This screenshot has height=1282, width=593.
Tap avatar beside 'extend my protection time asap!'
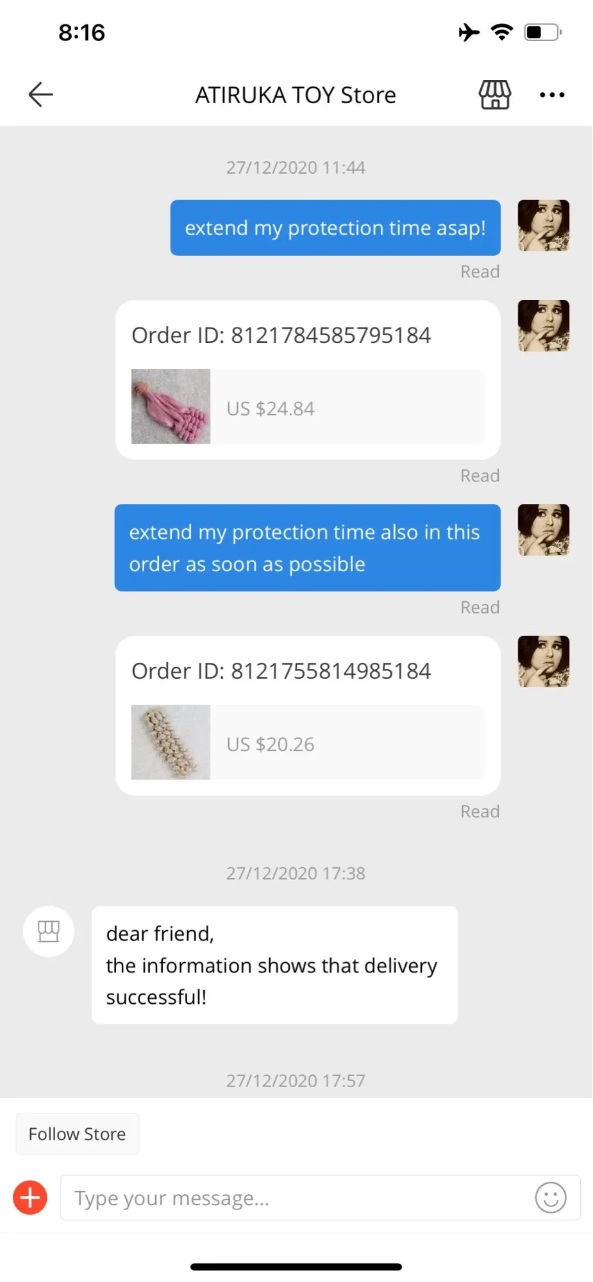coord(544,225)
